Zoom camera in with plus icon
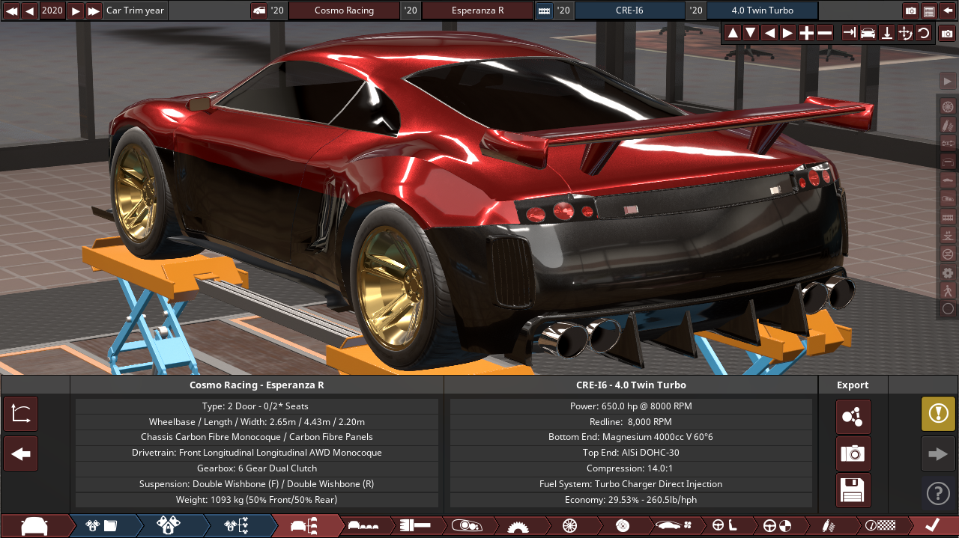The height and width of the screenshot is (538, 959). [806, 33]
